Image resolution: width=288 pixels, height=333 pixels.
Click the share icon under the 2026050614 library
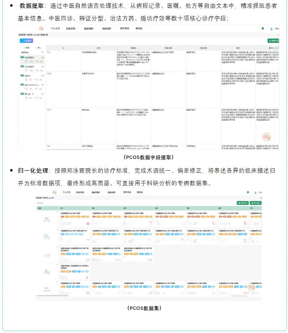[37, 89]
